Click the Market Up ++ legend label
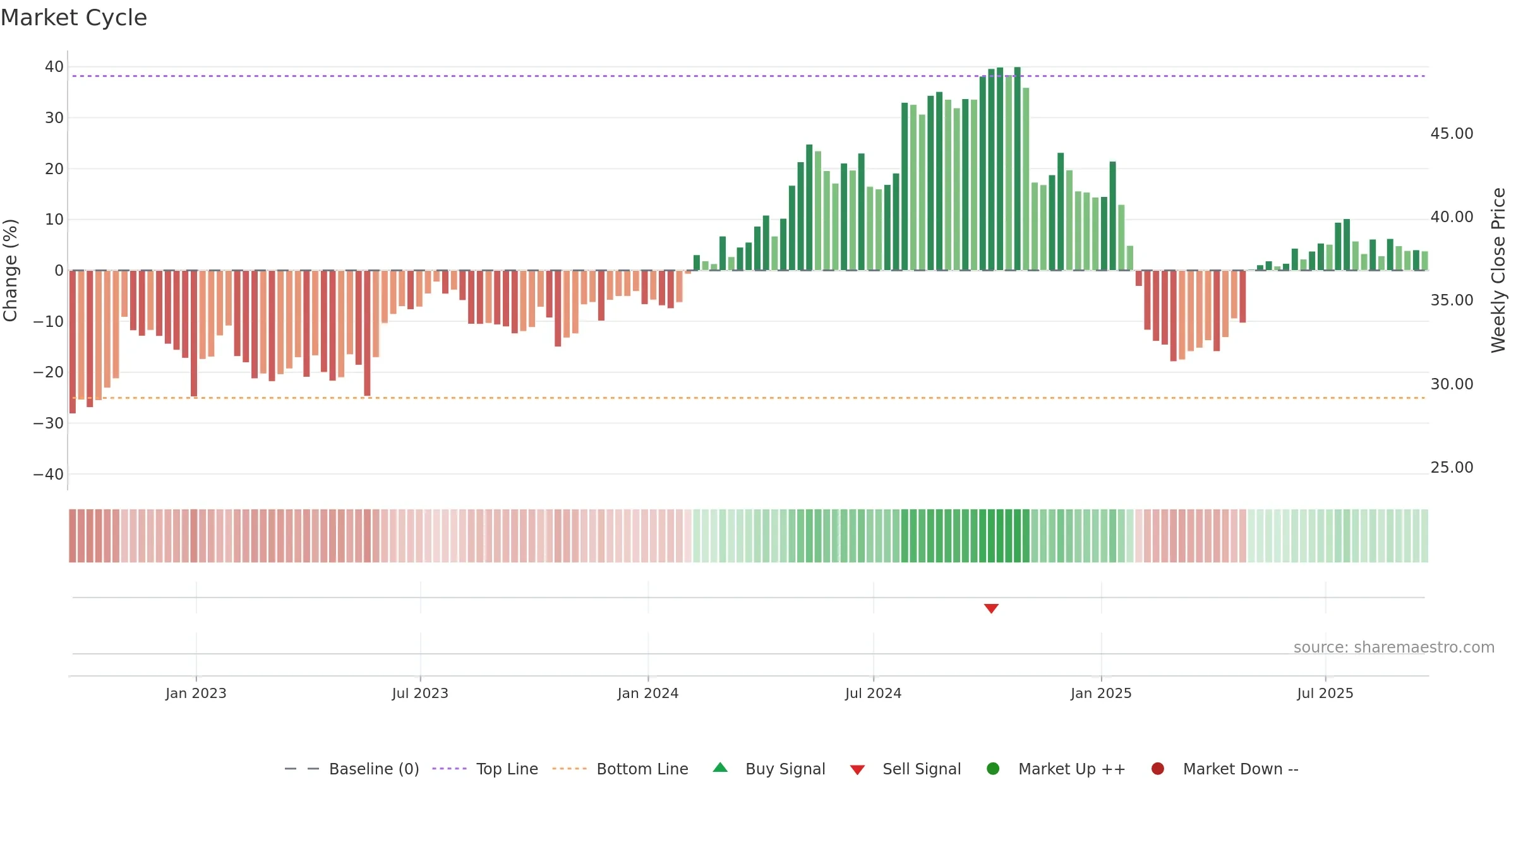Screen dimensions: 1516x852 [1072, 769]
